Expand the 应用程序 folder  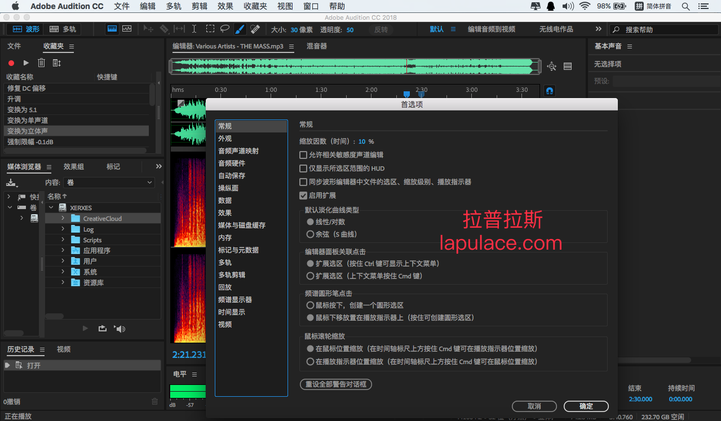[x=63, y=250]
